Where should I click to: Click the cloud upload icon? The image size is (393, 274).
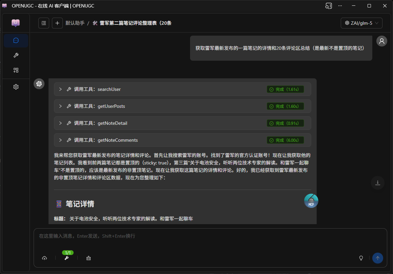pyautogui.click(x=44, y=258)
